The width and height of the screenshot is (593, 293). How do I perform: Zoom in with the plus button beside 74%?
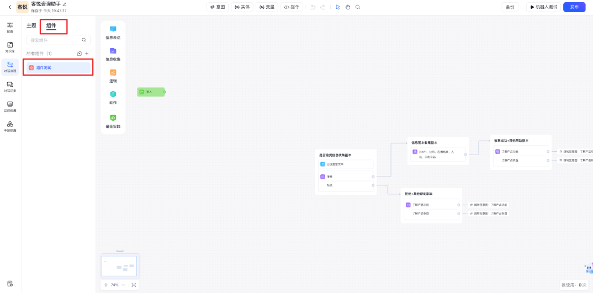pyautogui.click(x=105, y=285)
